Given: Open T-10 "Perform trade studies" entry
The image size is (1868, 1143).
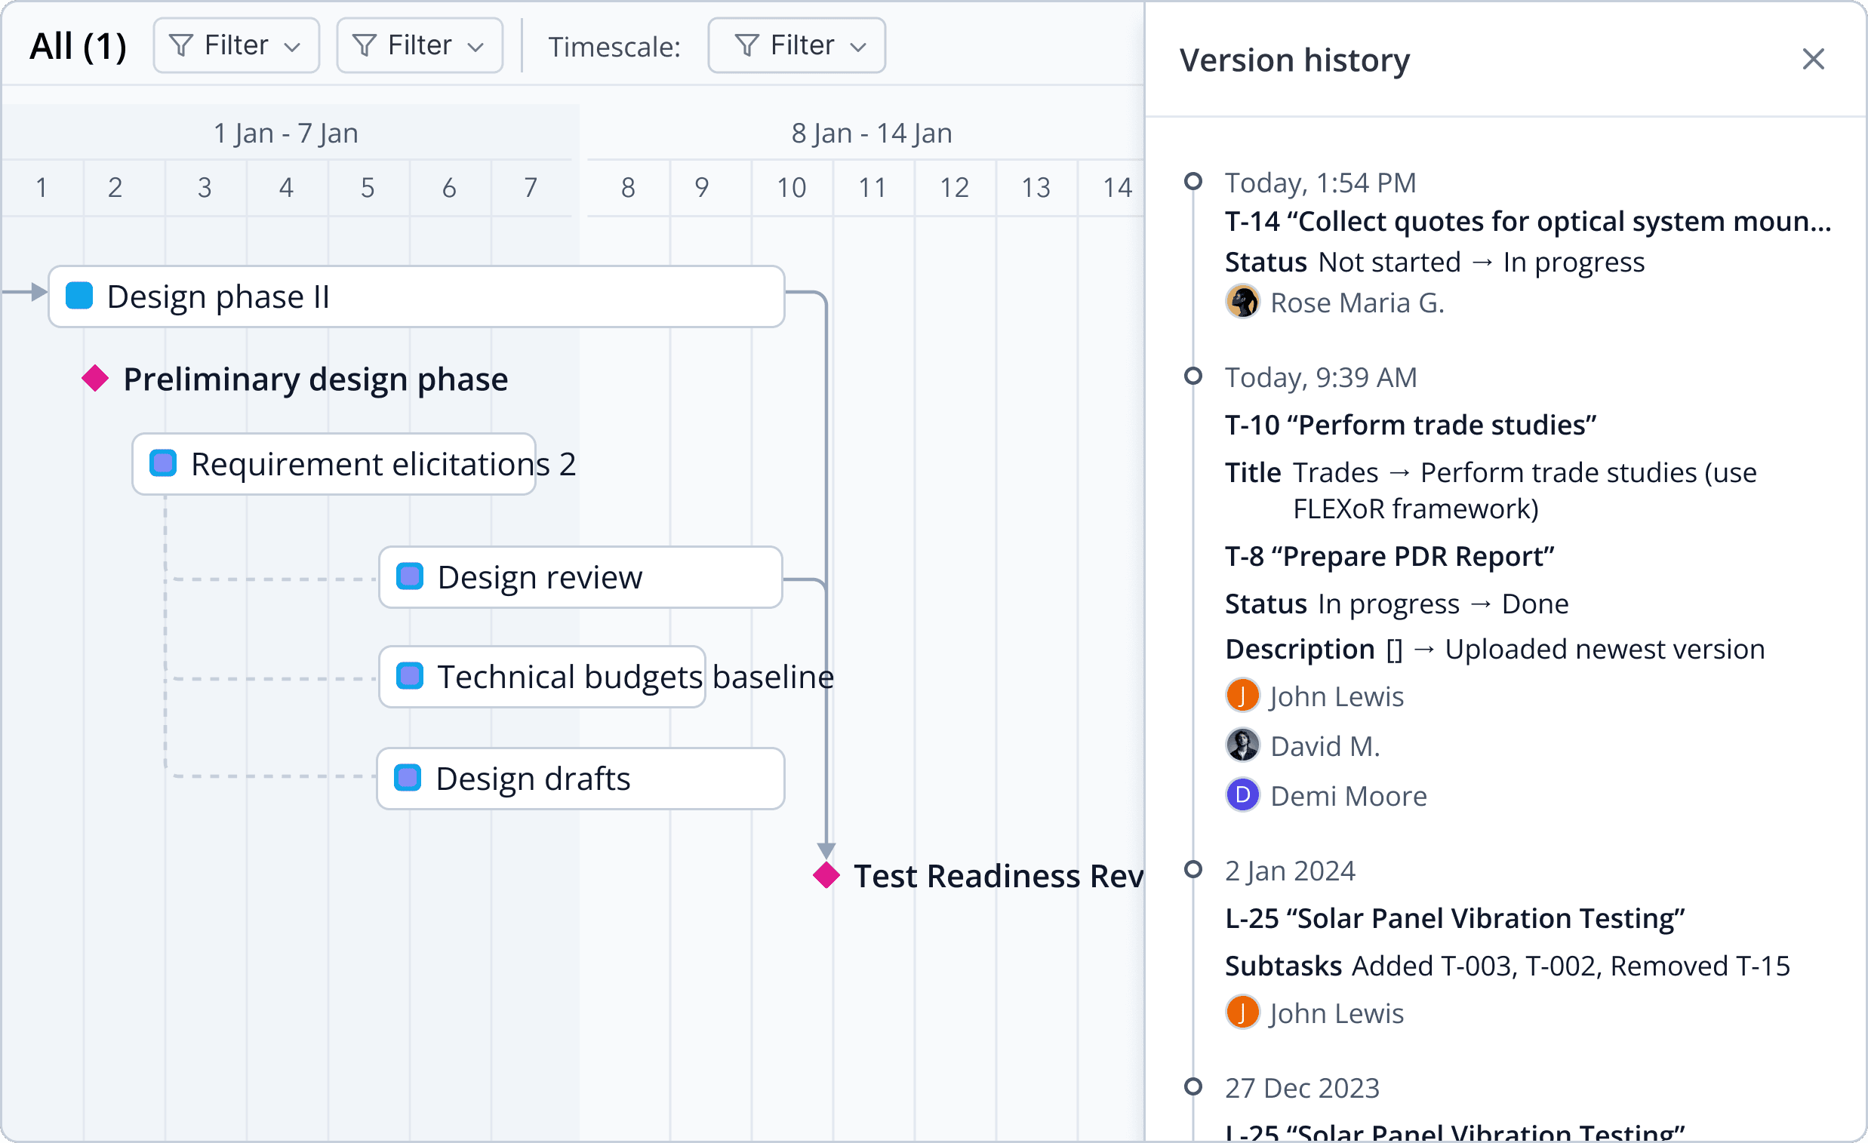Looking at the screenshot, I should pos(1410,425).
